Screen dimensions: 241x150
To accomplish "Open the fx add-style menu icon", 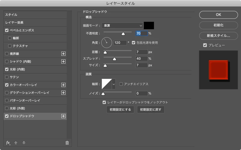I will 8,143.
